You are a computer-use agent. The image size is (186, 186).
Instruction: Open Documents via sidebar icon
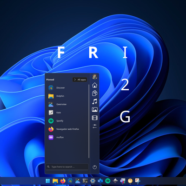click(95, 93)
